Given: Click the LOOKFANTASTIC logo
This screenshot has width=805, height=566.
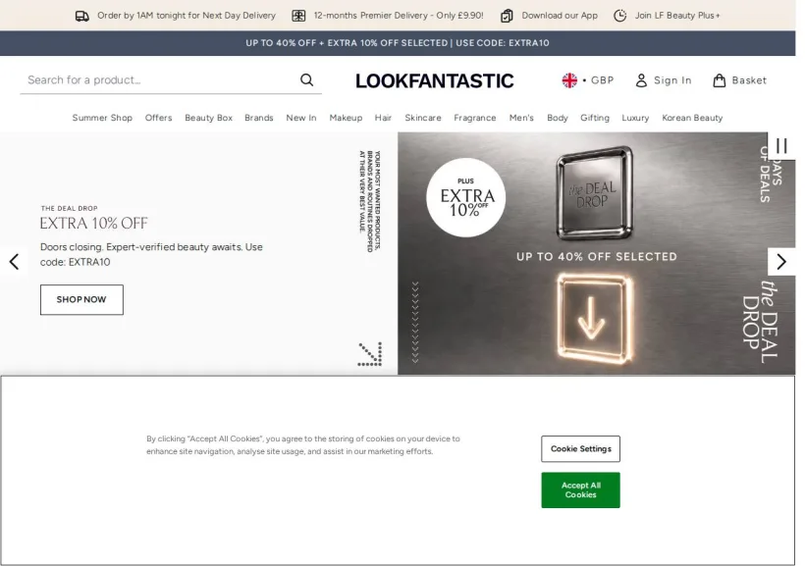Looking at the screenshot, I should pos(434,81).
